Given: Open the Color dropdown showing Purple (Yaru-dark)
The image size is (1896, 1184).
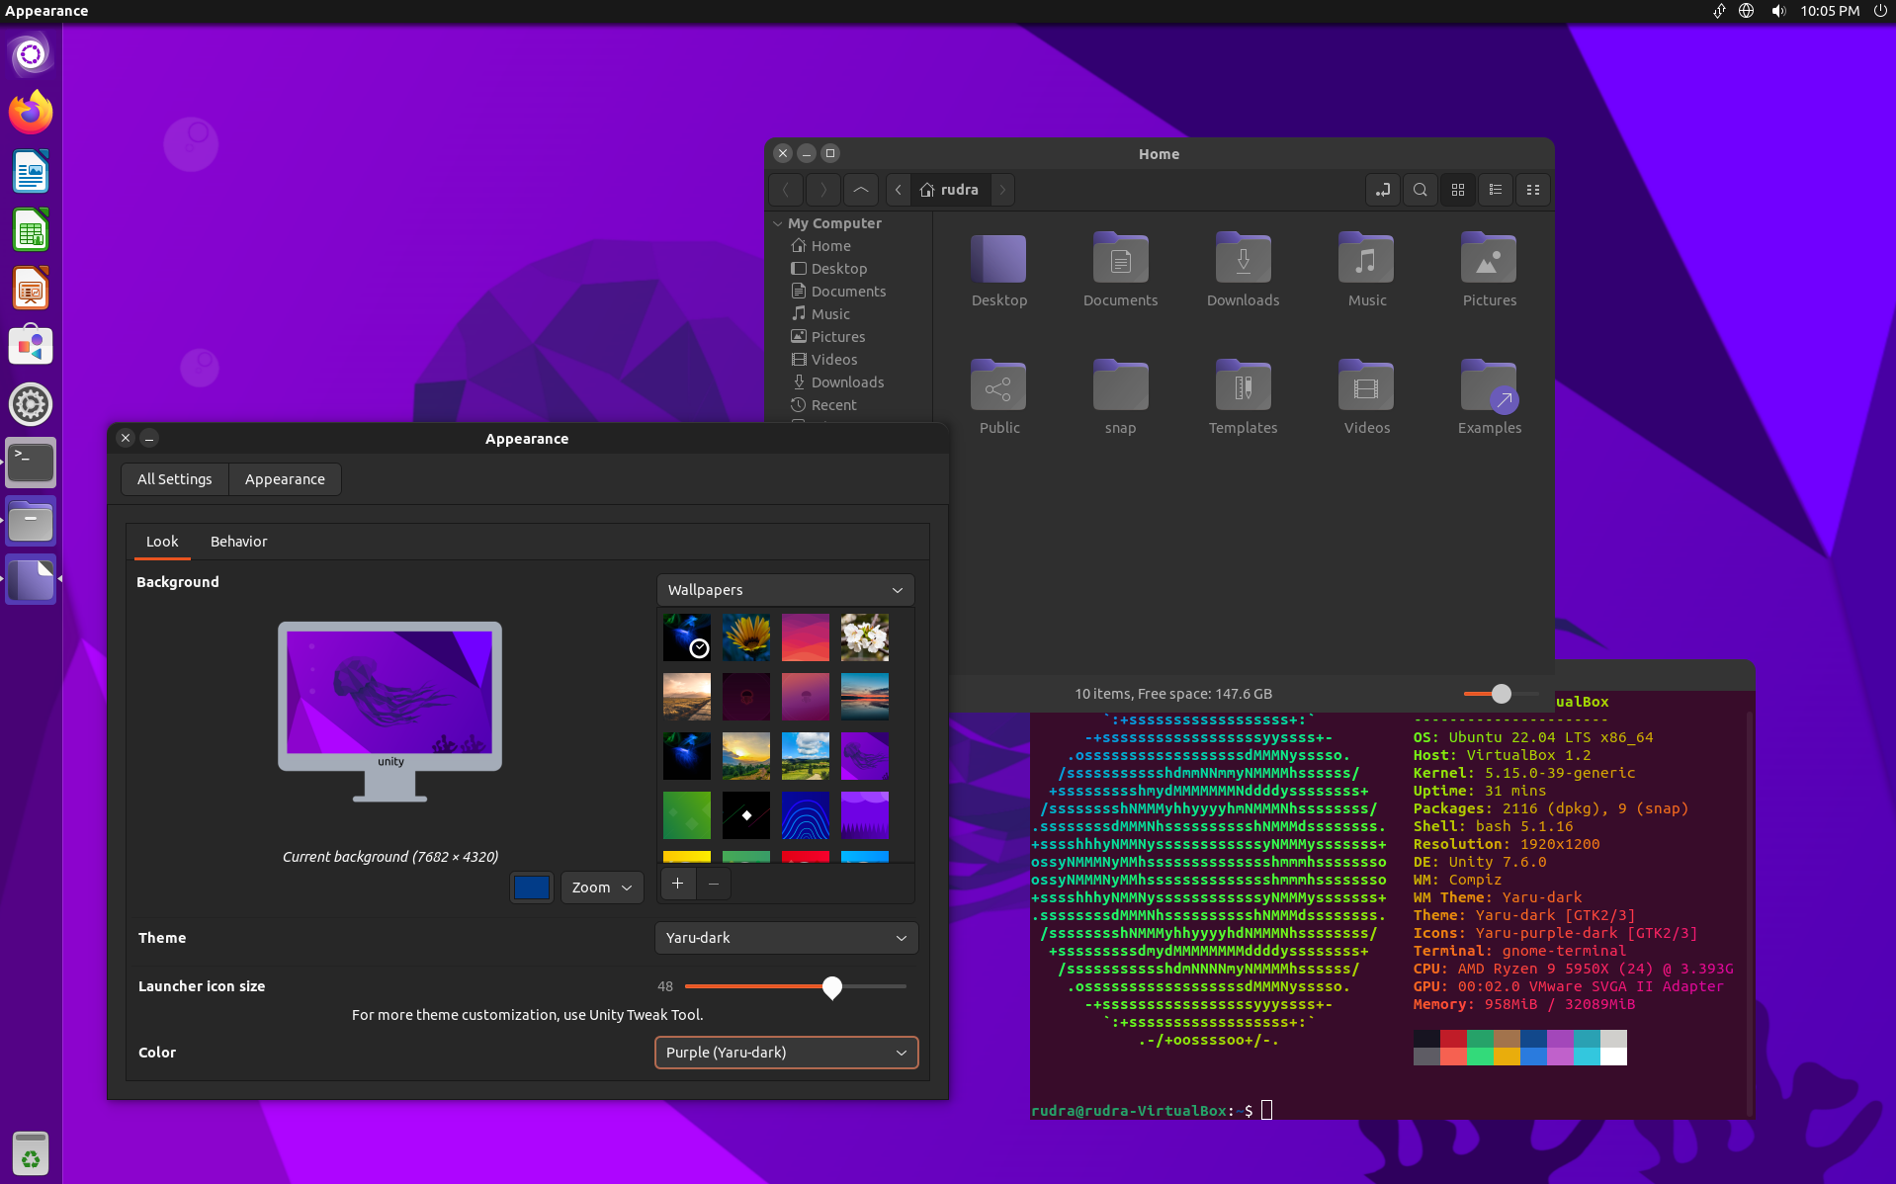Looking at the screenshot, I should click(x=785, y=1052).
